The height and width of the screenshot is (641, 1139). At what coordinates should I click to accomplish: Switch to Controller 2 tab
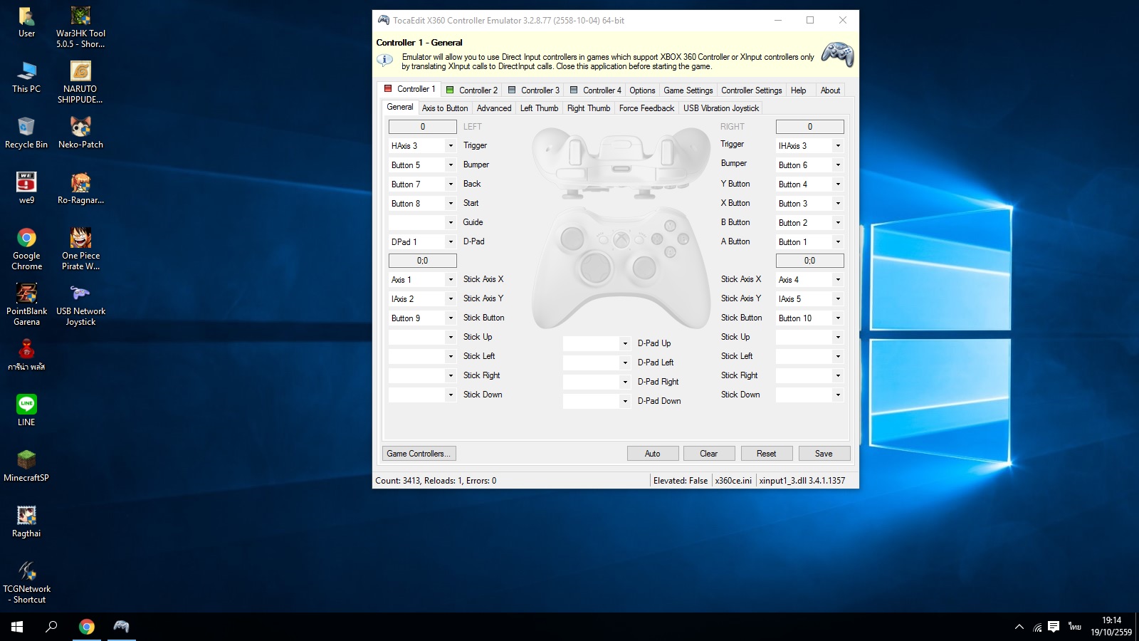pos(471,90)
